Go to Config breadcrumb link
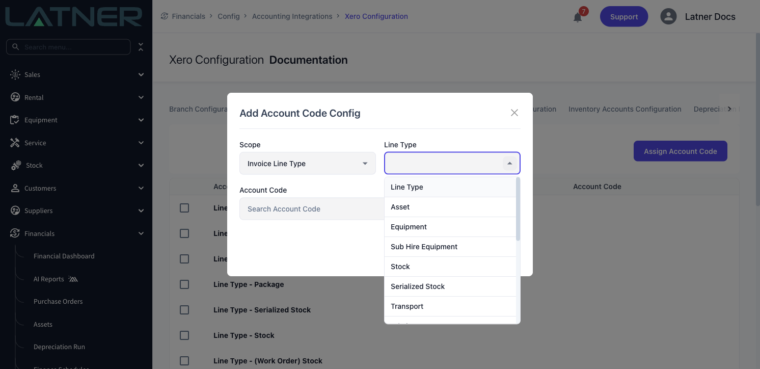The image size is (760, 369). coord(229,16)
